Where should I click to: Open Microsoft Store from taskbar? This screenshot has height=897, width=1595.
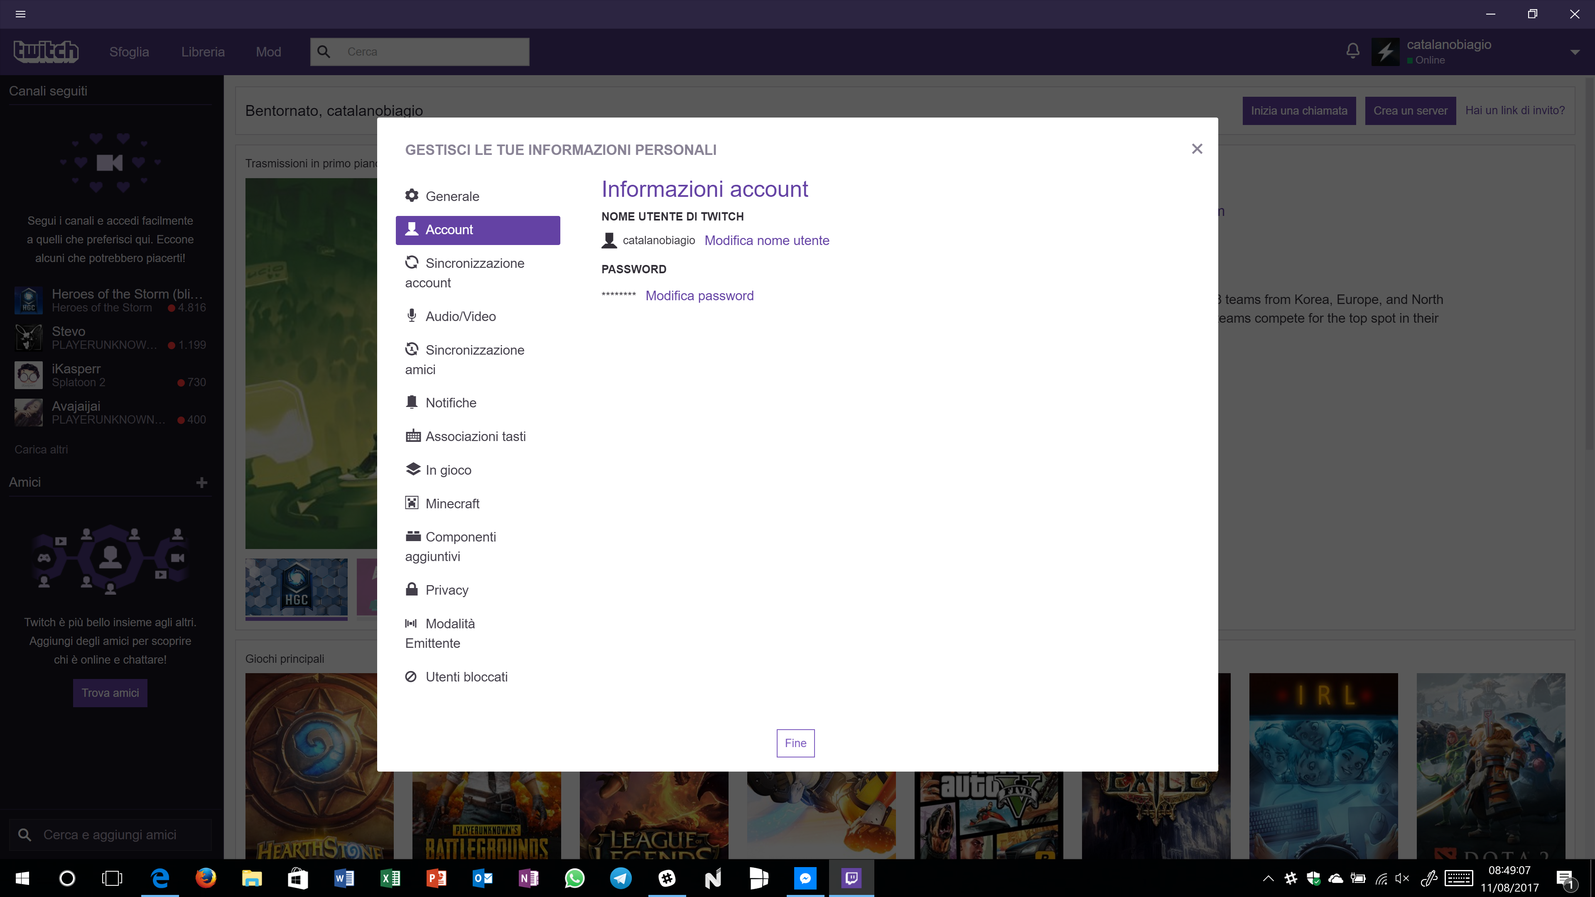(298, 878)
